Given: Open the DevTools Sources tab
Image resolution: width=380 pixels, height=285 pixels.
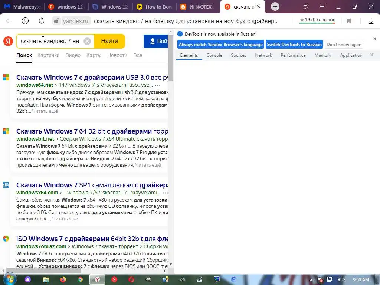Looking at the screenshot, I should (x=239, y=55).
